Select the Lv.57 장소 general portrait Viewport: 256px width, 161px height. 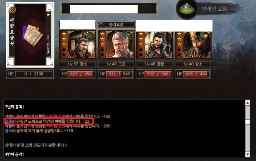click(78, 44)
